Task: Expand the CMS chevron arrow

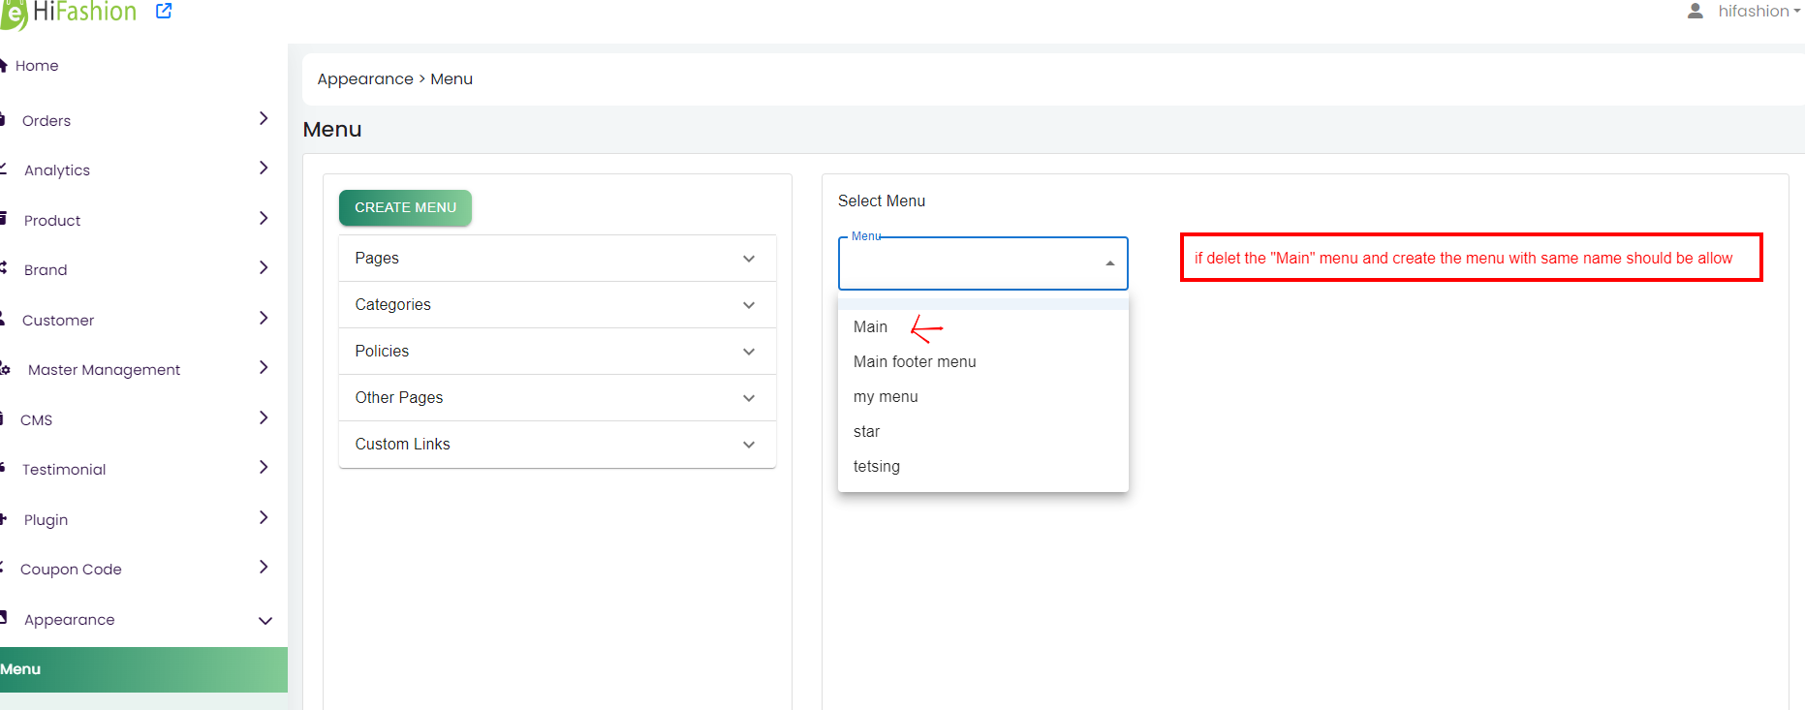Action: point(264,418)
